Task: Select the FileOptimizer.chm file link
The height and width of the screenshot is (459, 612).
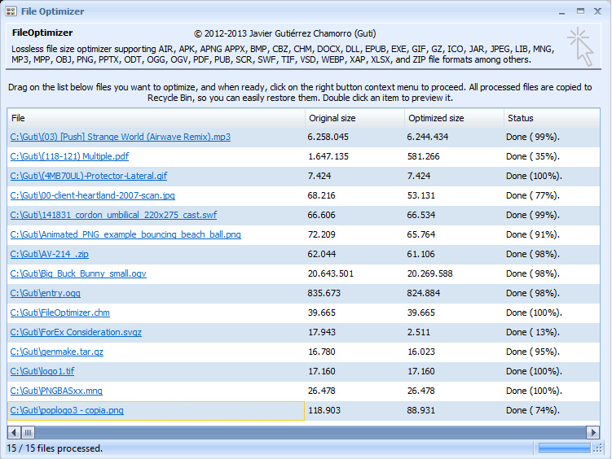Action: point(59,313)
